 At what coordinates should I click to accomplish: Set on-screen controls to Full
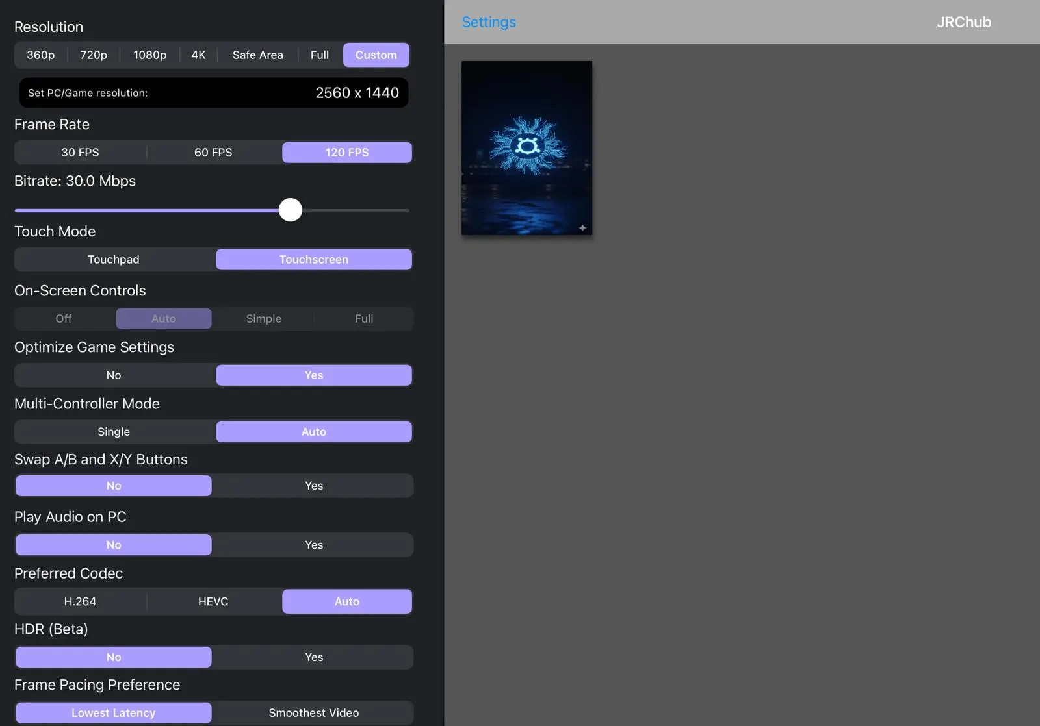(364, 319)
